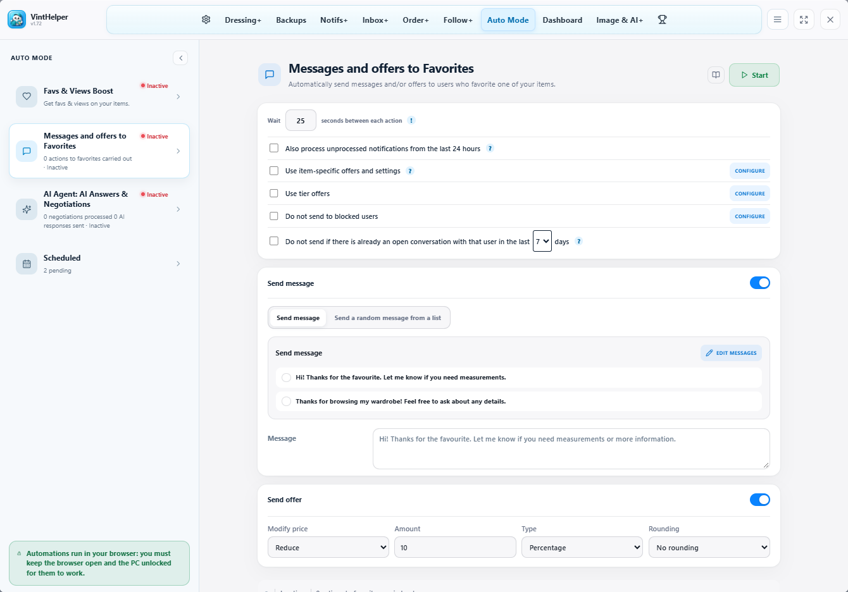Enable processing unprocessed notifications from last 24 hours

(x=274, y=148)
